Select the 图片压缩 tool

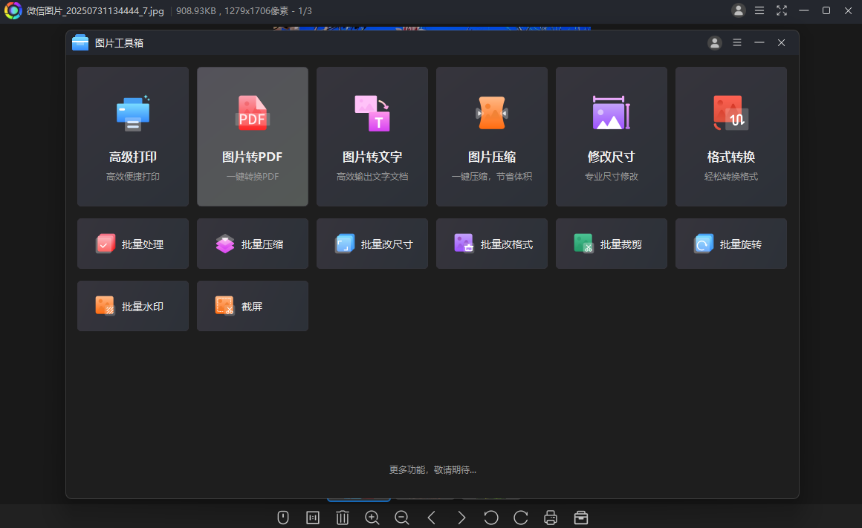[491, 137]
